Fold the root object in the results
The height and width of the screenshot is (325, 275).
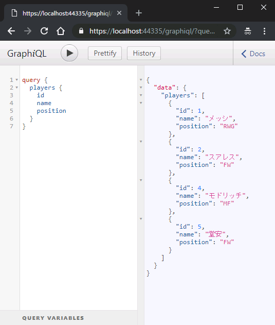click(x=141, y=80)
